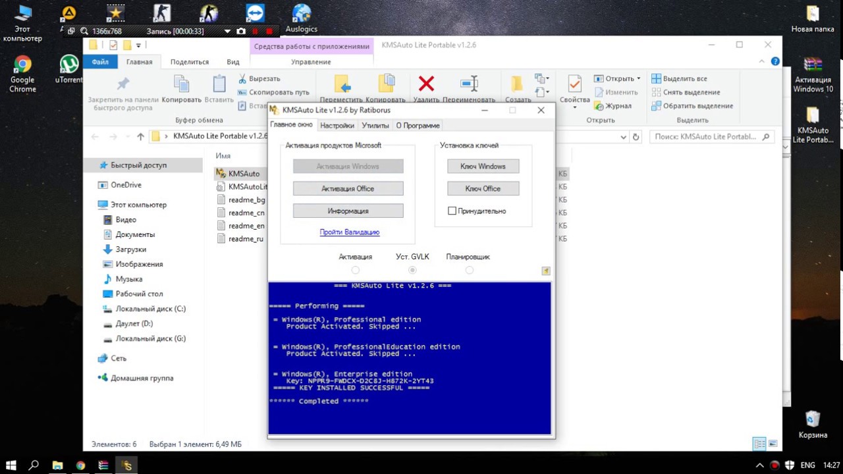843x474 pixels.
Task: Open Explorer help question mark icon
Action: click(x=775, y=61)
